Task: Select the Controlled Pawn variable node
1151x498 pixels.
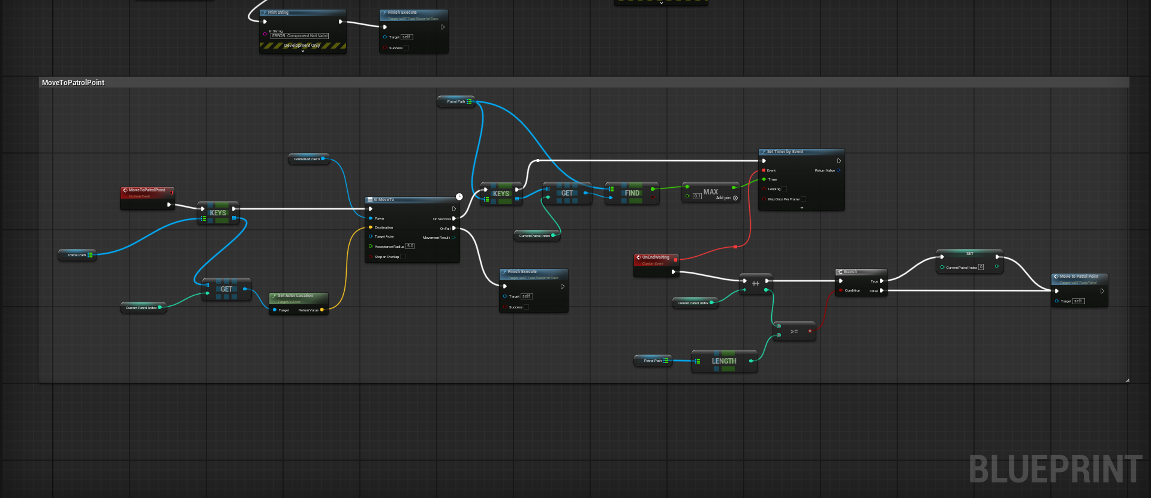Action: [309, 159]
